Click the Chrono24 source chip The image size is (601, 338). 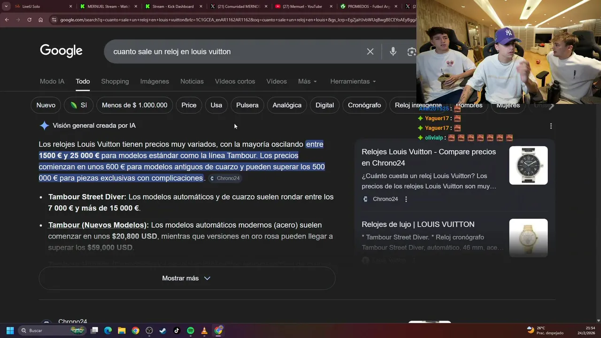[225, 178]
